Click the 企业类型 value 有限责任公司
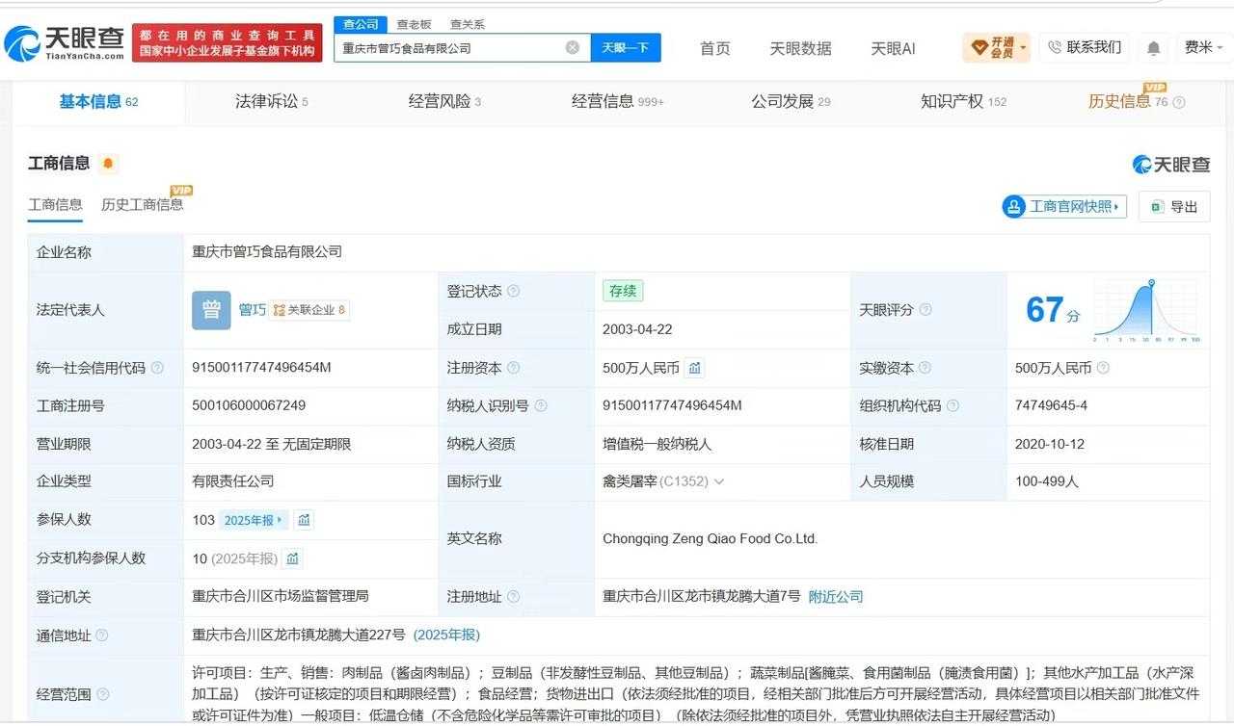The height and width of the screenshot is (726, 1234). click(x=233, y=481)
